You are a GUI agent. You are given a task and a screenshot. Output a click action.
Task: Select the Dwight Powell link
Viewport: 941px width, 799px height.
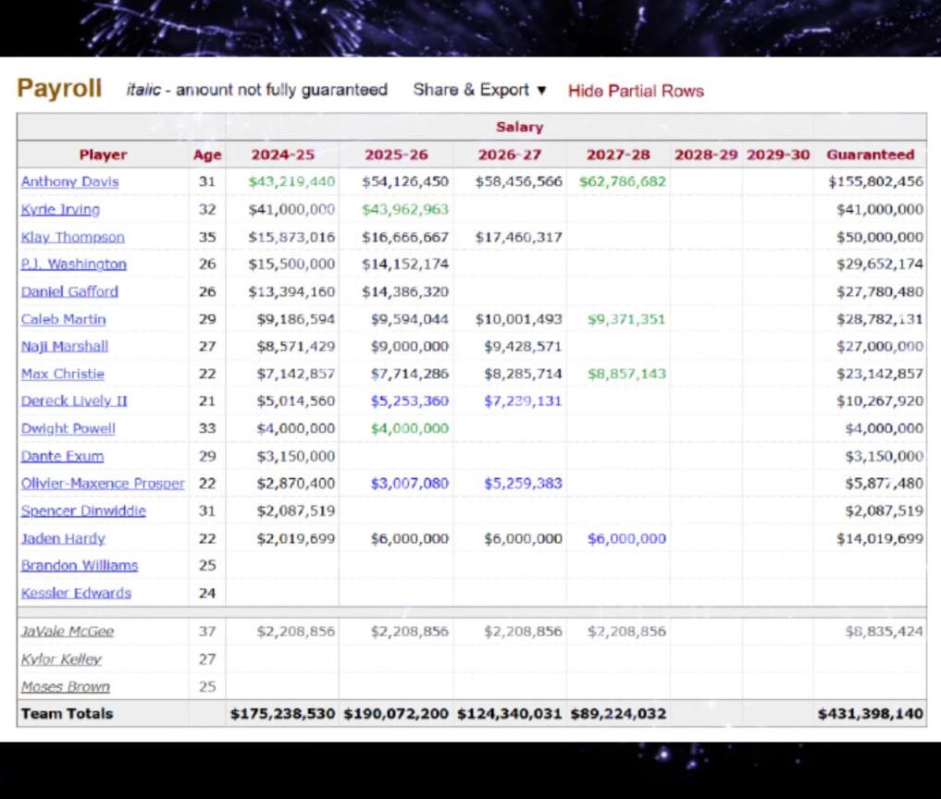[x=68, y=428]
